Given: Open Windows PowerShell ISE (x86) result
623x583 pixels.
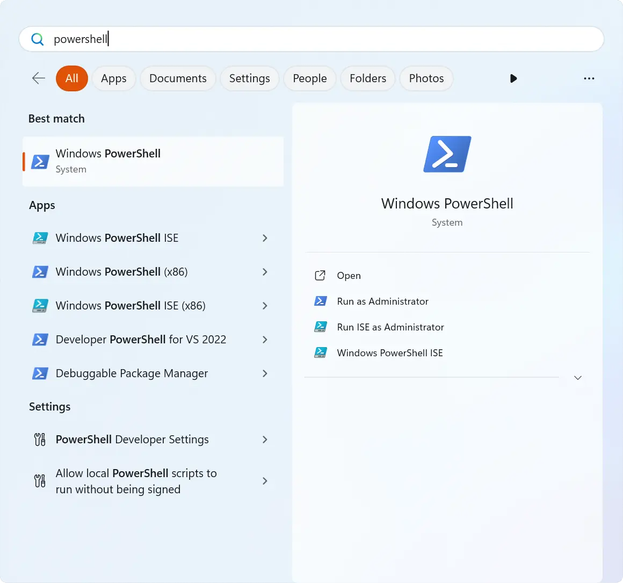Looking at the screenshot, I should [154, 306].
